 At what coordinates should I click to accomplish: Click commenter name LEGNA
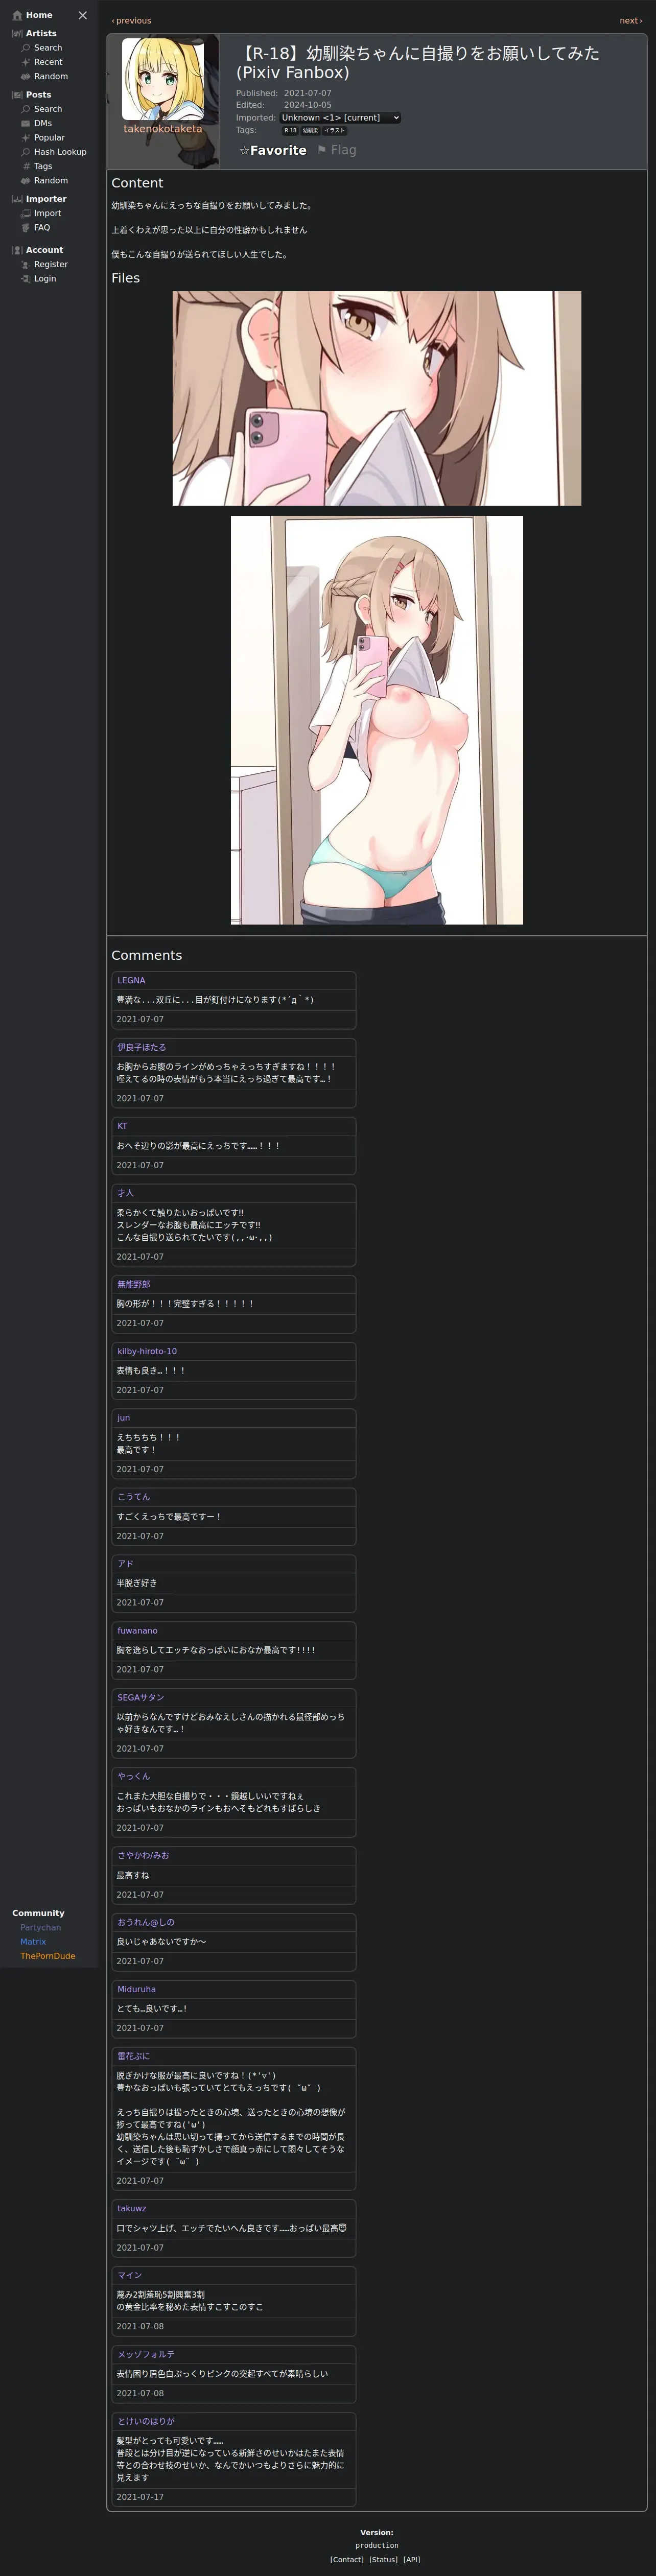click(x=131, y=981)
